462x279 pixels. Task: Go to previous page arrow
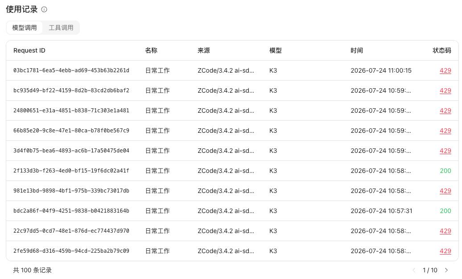[414, 270]
